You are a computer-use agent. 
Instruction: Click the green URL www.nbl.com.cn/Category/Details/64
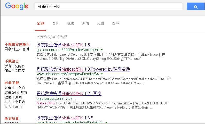coord(68,74)
